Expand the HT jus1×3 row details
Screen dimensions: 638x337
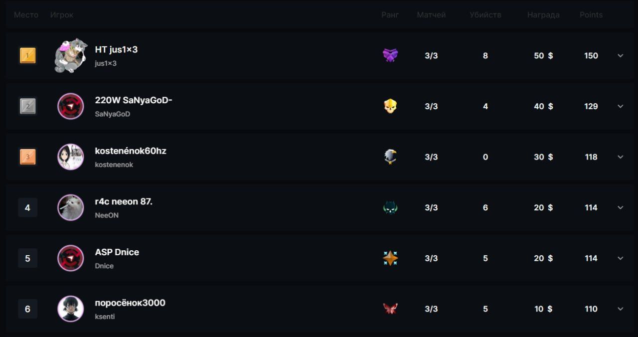pos(621,55)
